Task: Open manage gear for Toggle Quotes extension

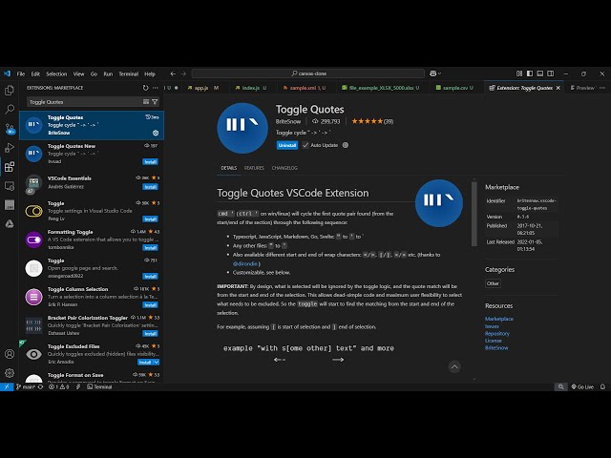Action: tap(156, 133)
